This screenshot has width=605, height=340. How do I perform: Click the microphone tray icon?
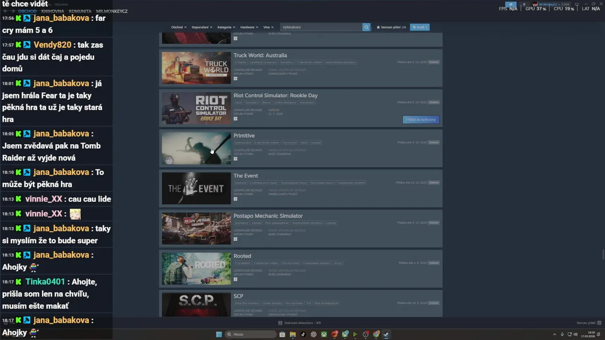click(562, 334)
